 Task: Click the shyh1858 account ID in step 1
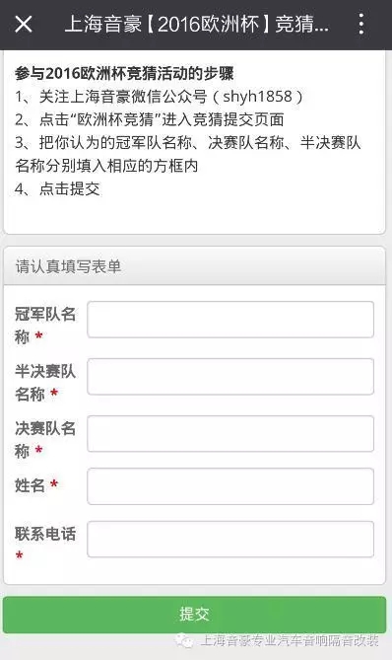pyautogui.click(x=257, y=97)
